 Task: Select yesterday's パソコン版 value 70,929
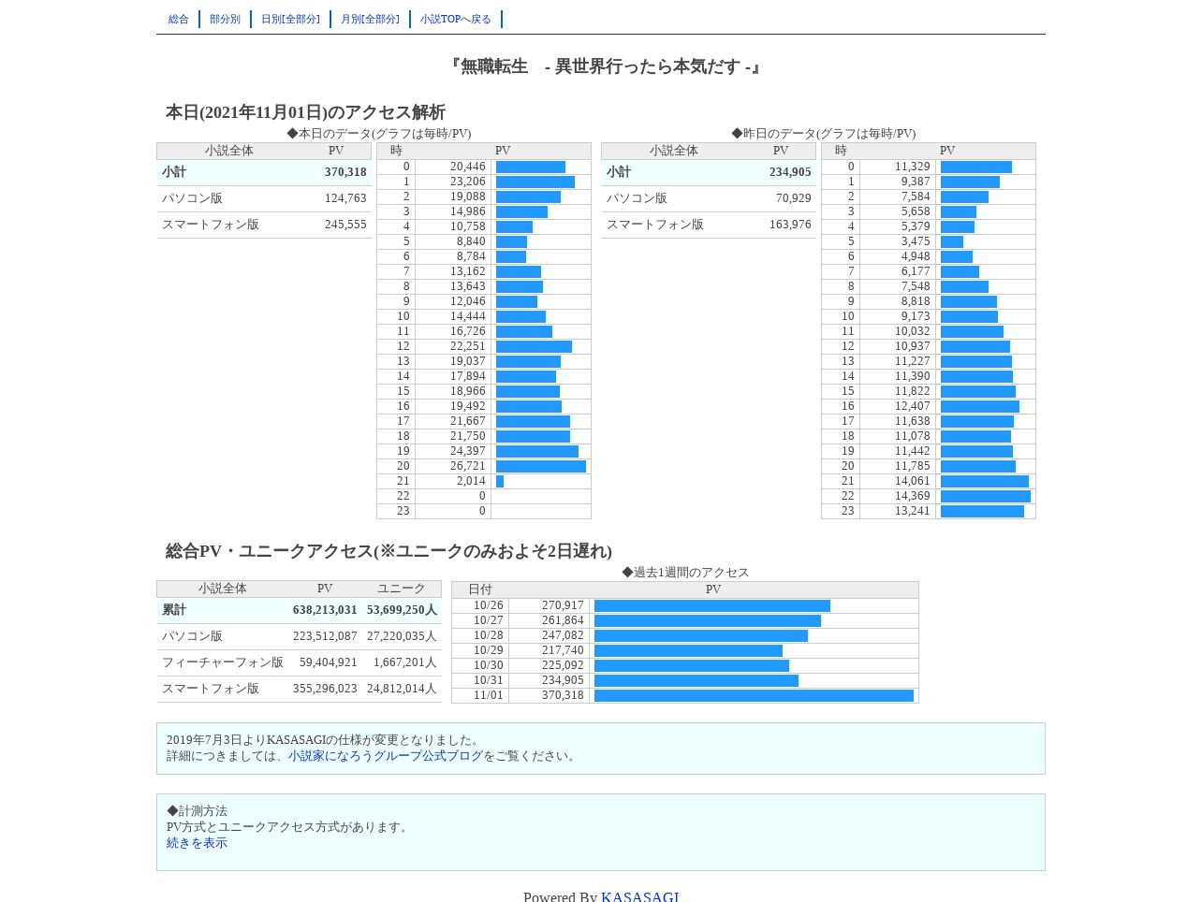(x=793, y=198)
